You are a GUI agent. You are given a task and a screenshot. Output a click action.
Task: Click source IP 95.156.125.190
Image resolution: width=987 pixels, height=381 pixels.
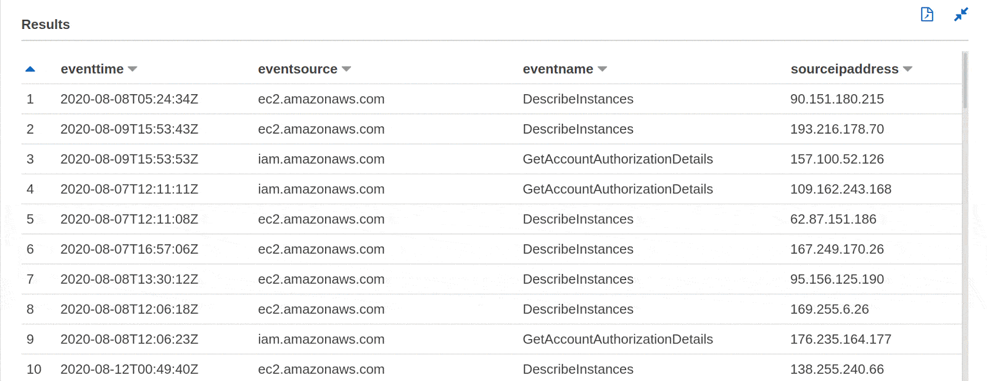(837, 279)
